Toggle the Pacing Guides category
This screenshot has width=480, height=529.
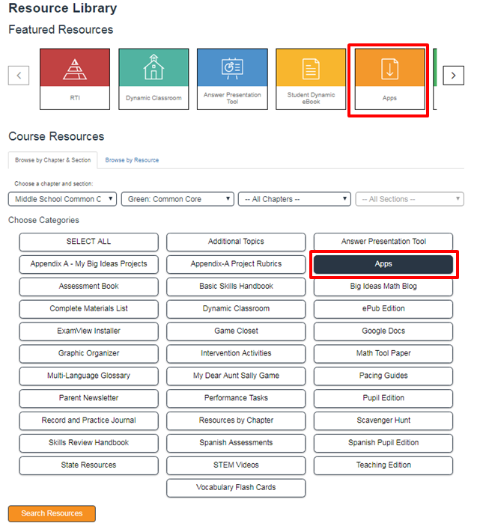coord(383,376)
